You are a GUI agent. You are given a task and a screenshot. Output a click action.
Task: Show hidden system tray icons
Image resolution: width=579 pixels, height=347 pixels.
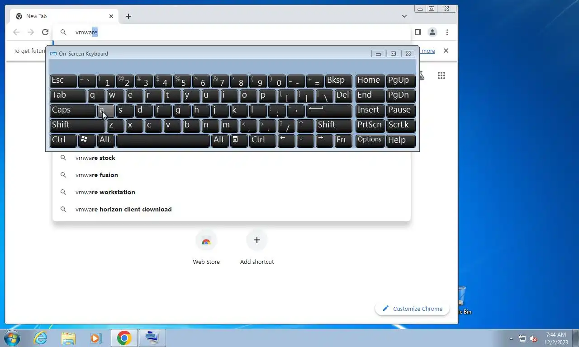click(x=512, y=338)
